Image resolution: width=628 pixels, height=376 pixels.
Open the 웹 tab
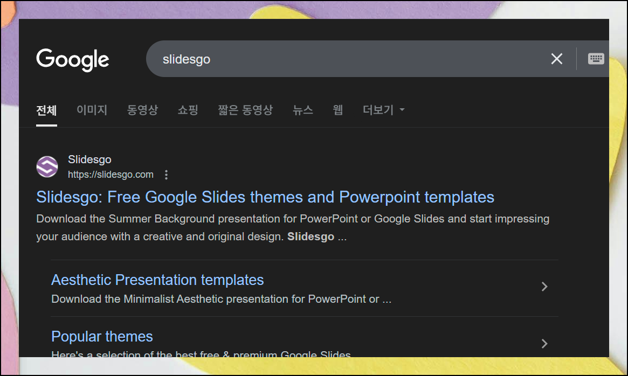(337, 110)
